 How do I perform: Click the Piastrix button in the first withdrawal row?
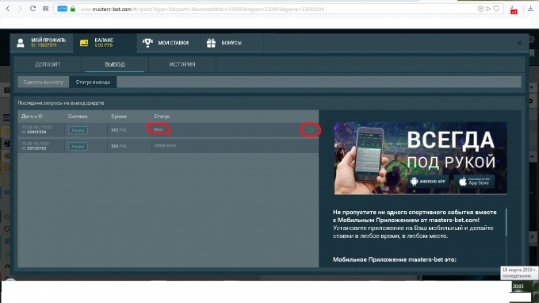pyautogui.click(x=78, y=130)
